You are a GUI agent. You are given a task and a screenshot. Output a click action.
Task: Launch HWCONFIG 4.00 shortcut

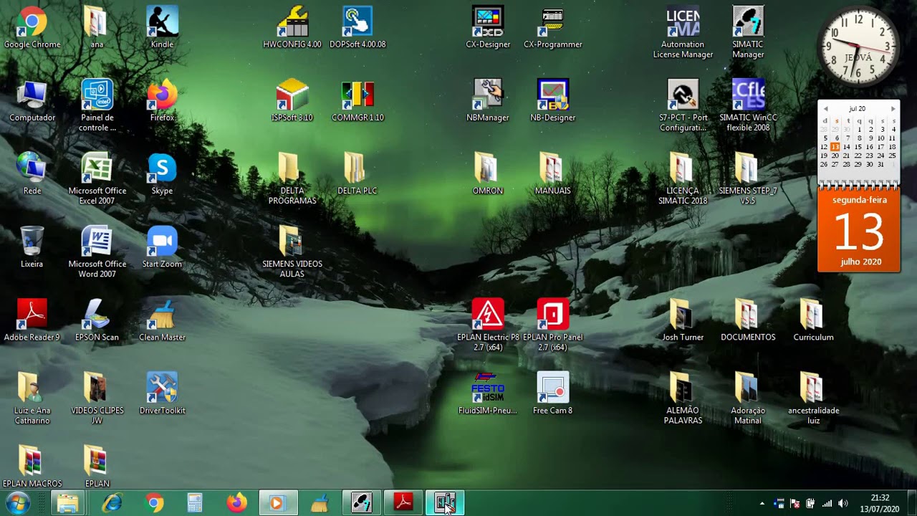292,27
